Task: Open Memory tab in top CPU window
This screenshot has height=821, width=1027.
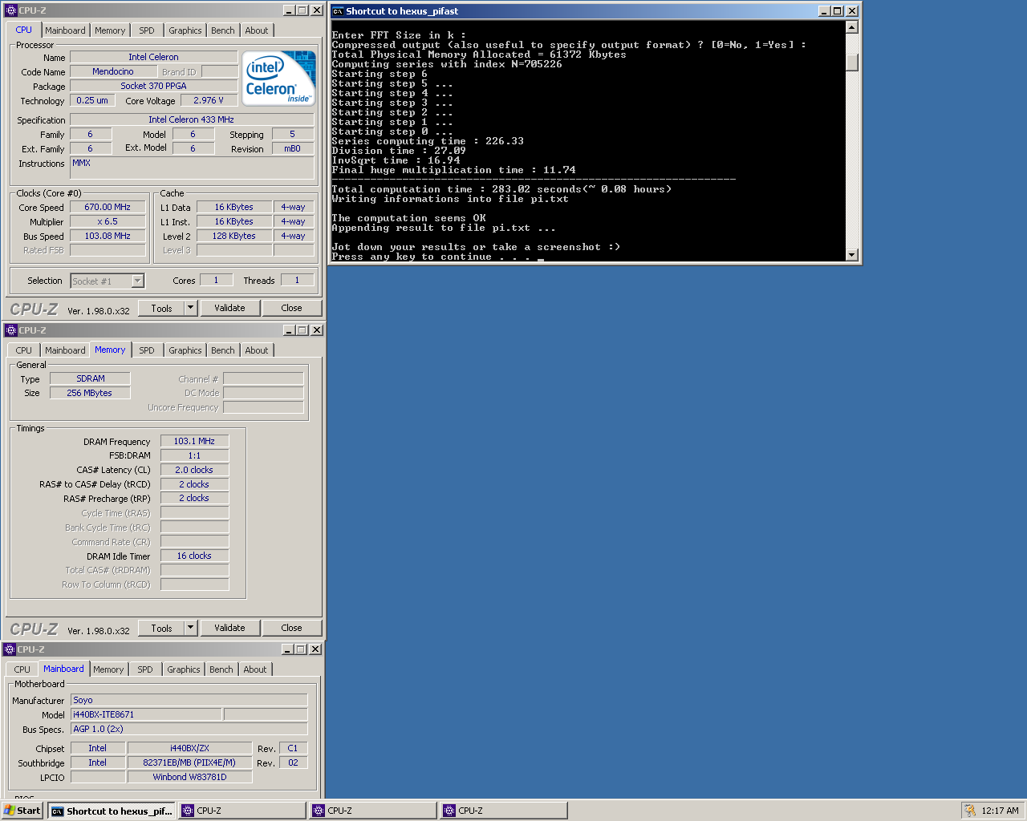Action: pos(110,30)
